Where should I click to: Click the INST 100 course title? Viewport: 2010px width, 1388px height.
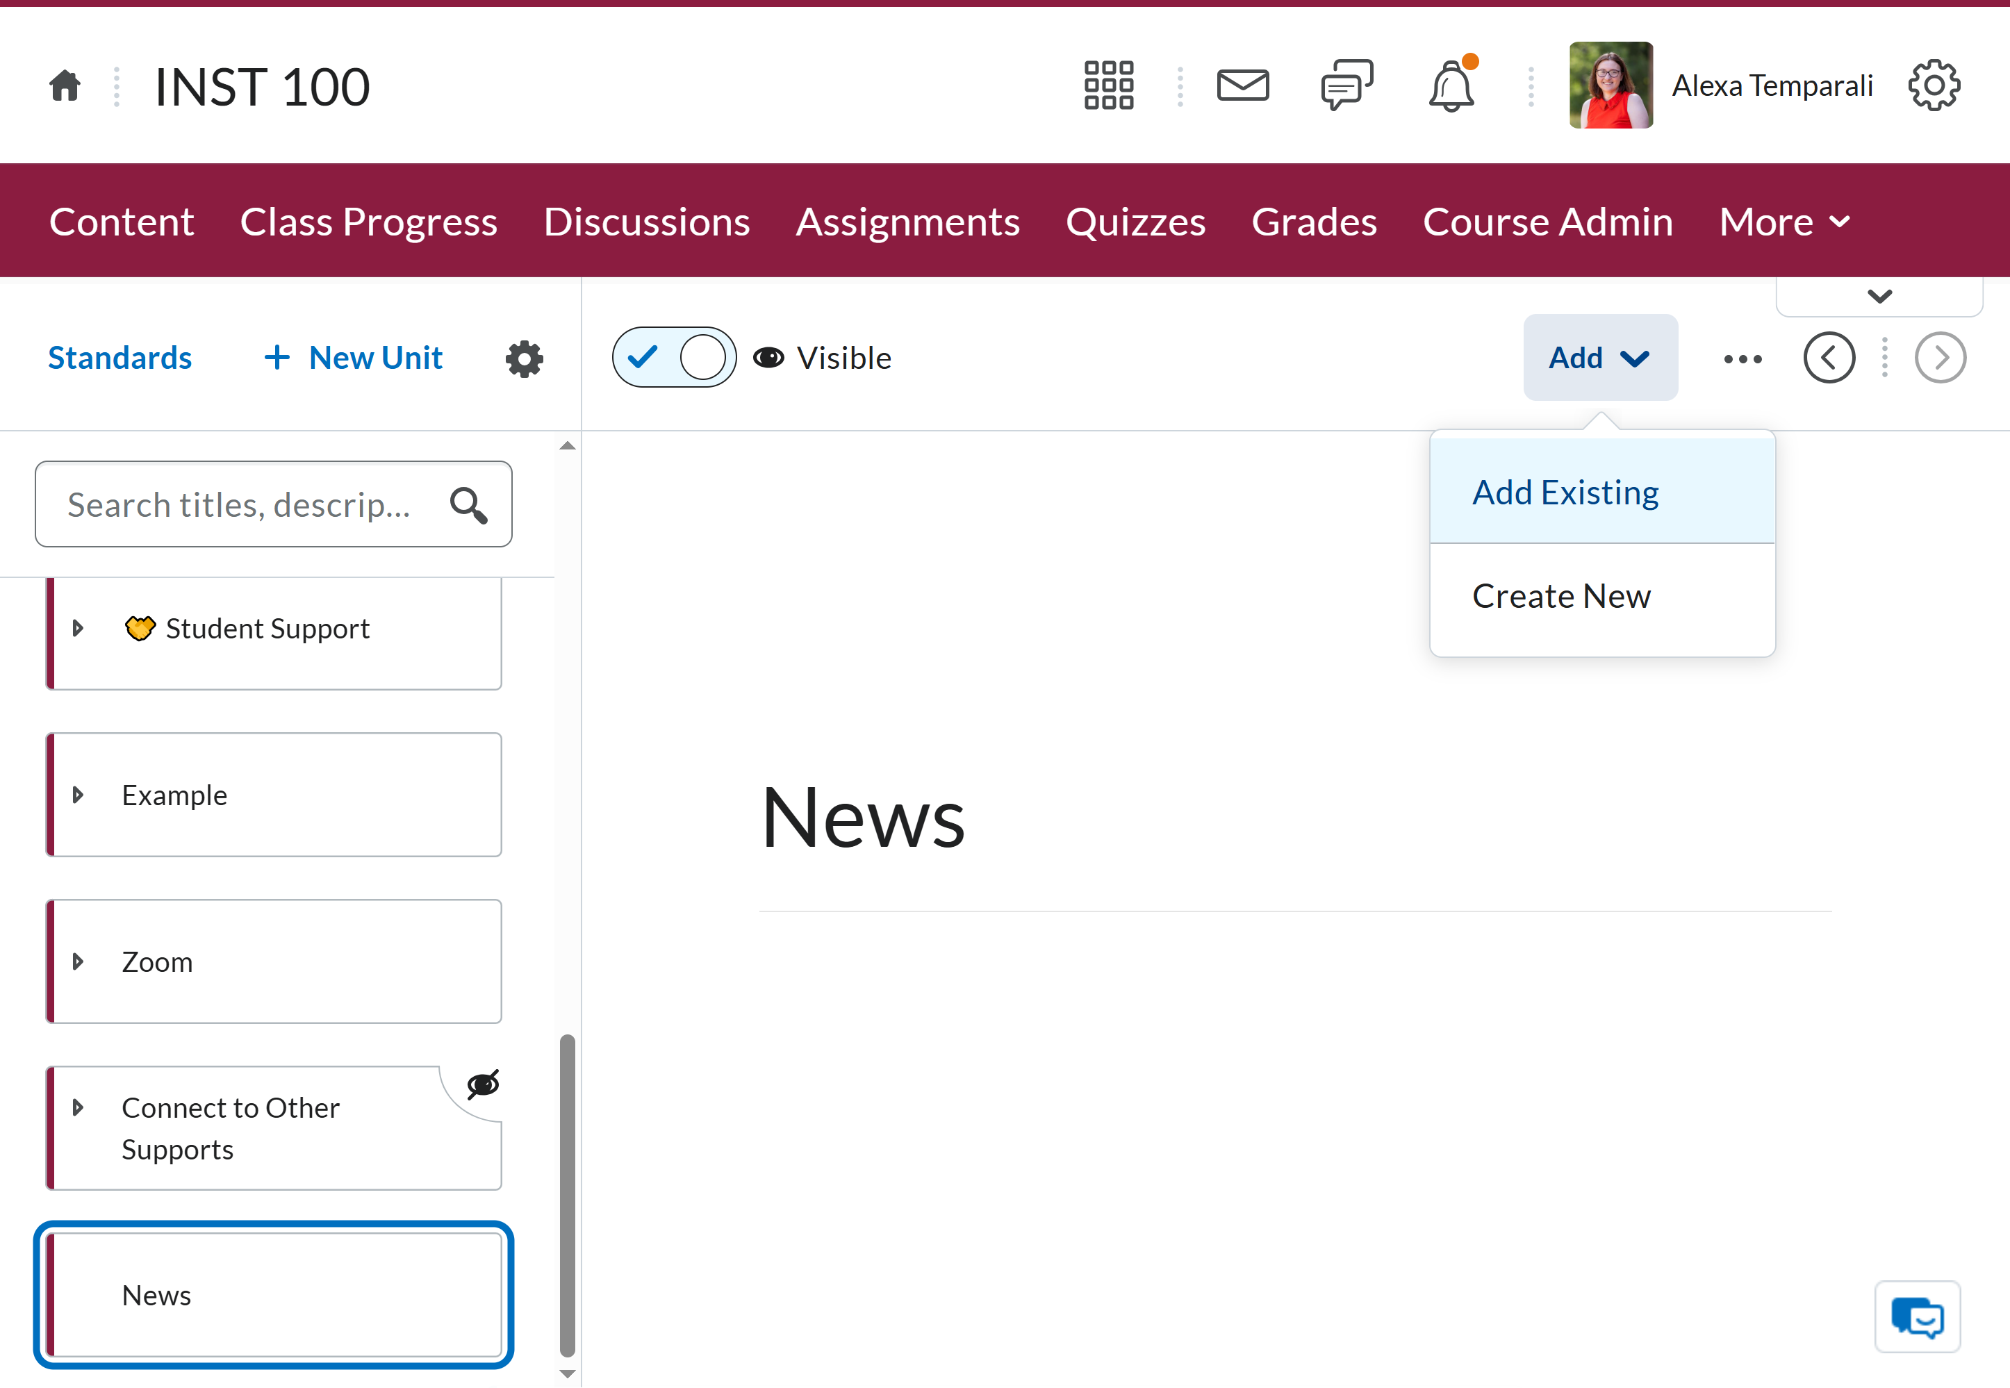click(263, 86)
